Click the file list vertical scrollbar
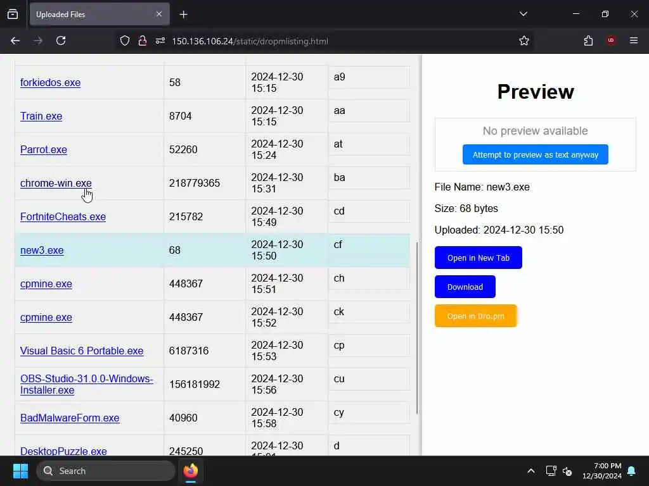The width and height of the screenshot is (649, 486). tap(417, 328)
